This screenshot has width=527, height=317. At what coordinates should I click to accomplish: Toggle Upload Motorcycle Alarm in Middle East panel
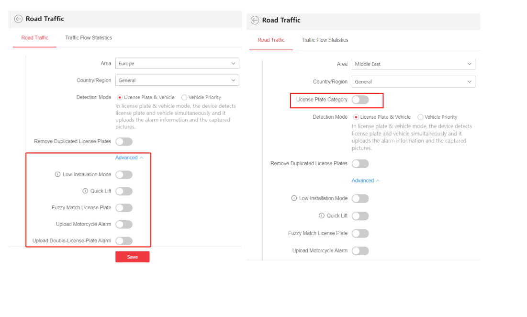pos(360,251)
